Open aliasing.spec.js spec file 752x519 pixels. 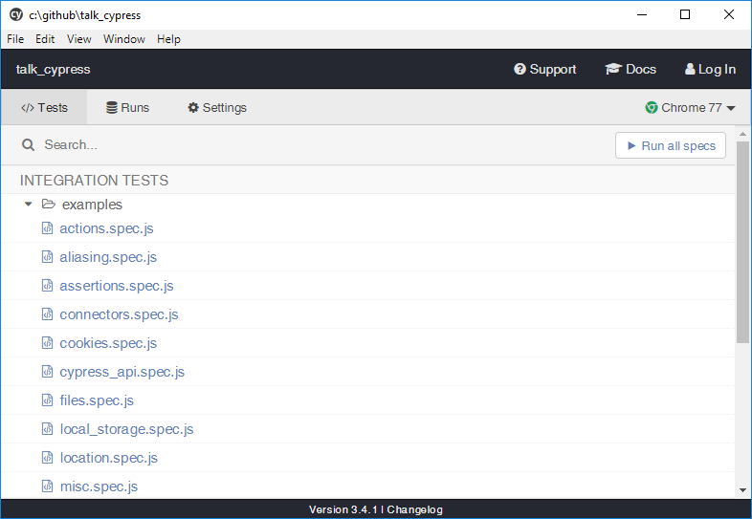(x=108, y=257)
